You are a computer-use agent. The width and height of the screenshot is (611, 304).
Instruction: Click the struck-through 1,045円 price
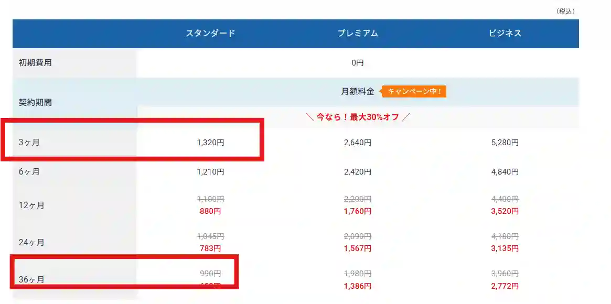click(210, 236)
